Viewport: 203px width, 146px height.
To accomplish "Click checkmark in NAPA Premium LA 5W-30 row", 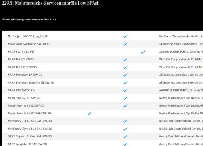I will (125, 75).
